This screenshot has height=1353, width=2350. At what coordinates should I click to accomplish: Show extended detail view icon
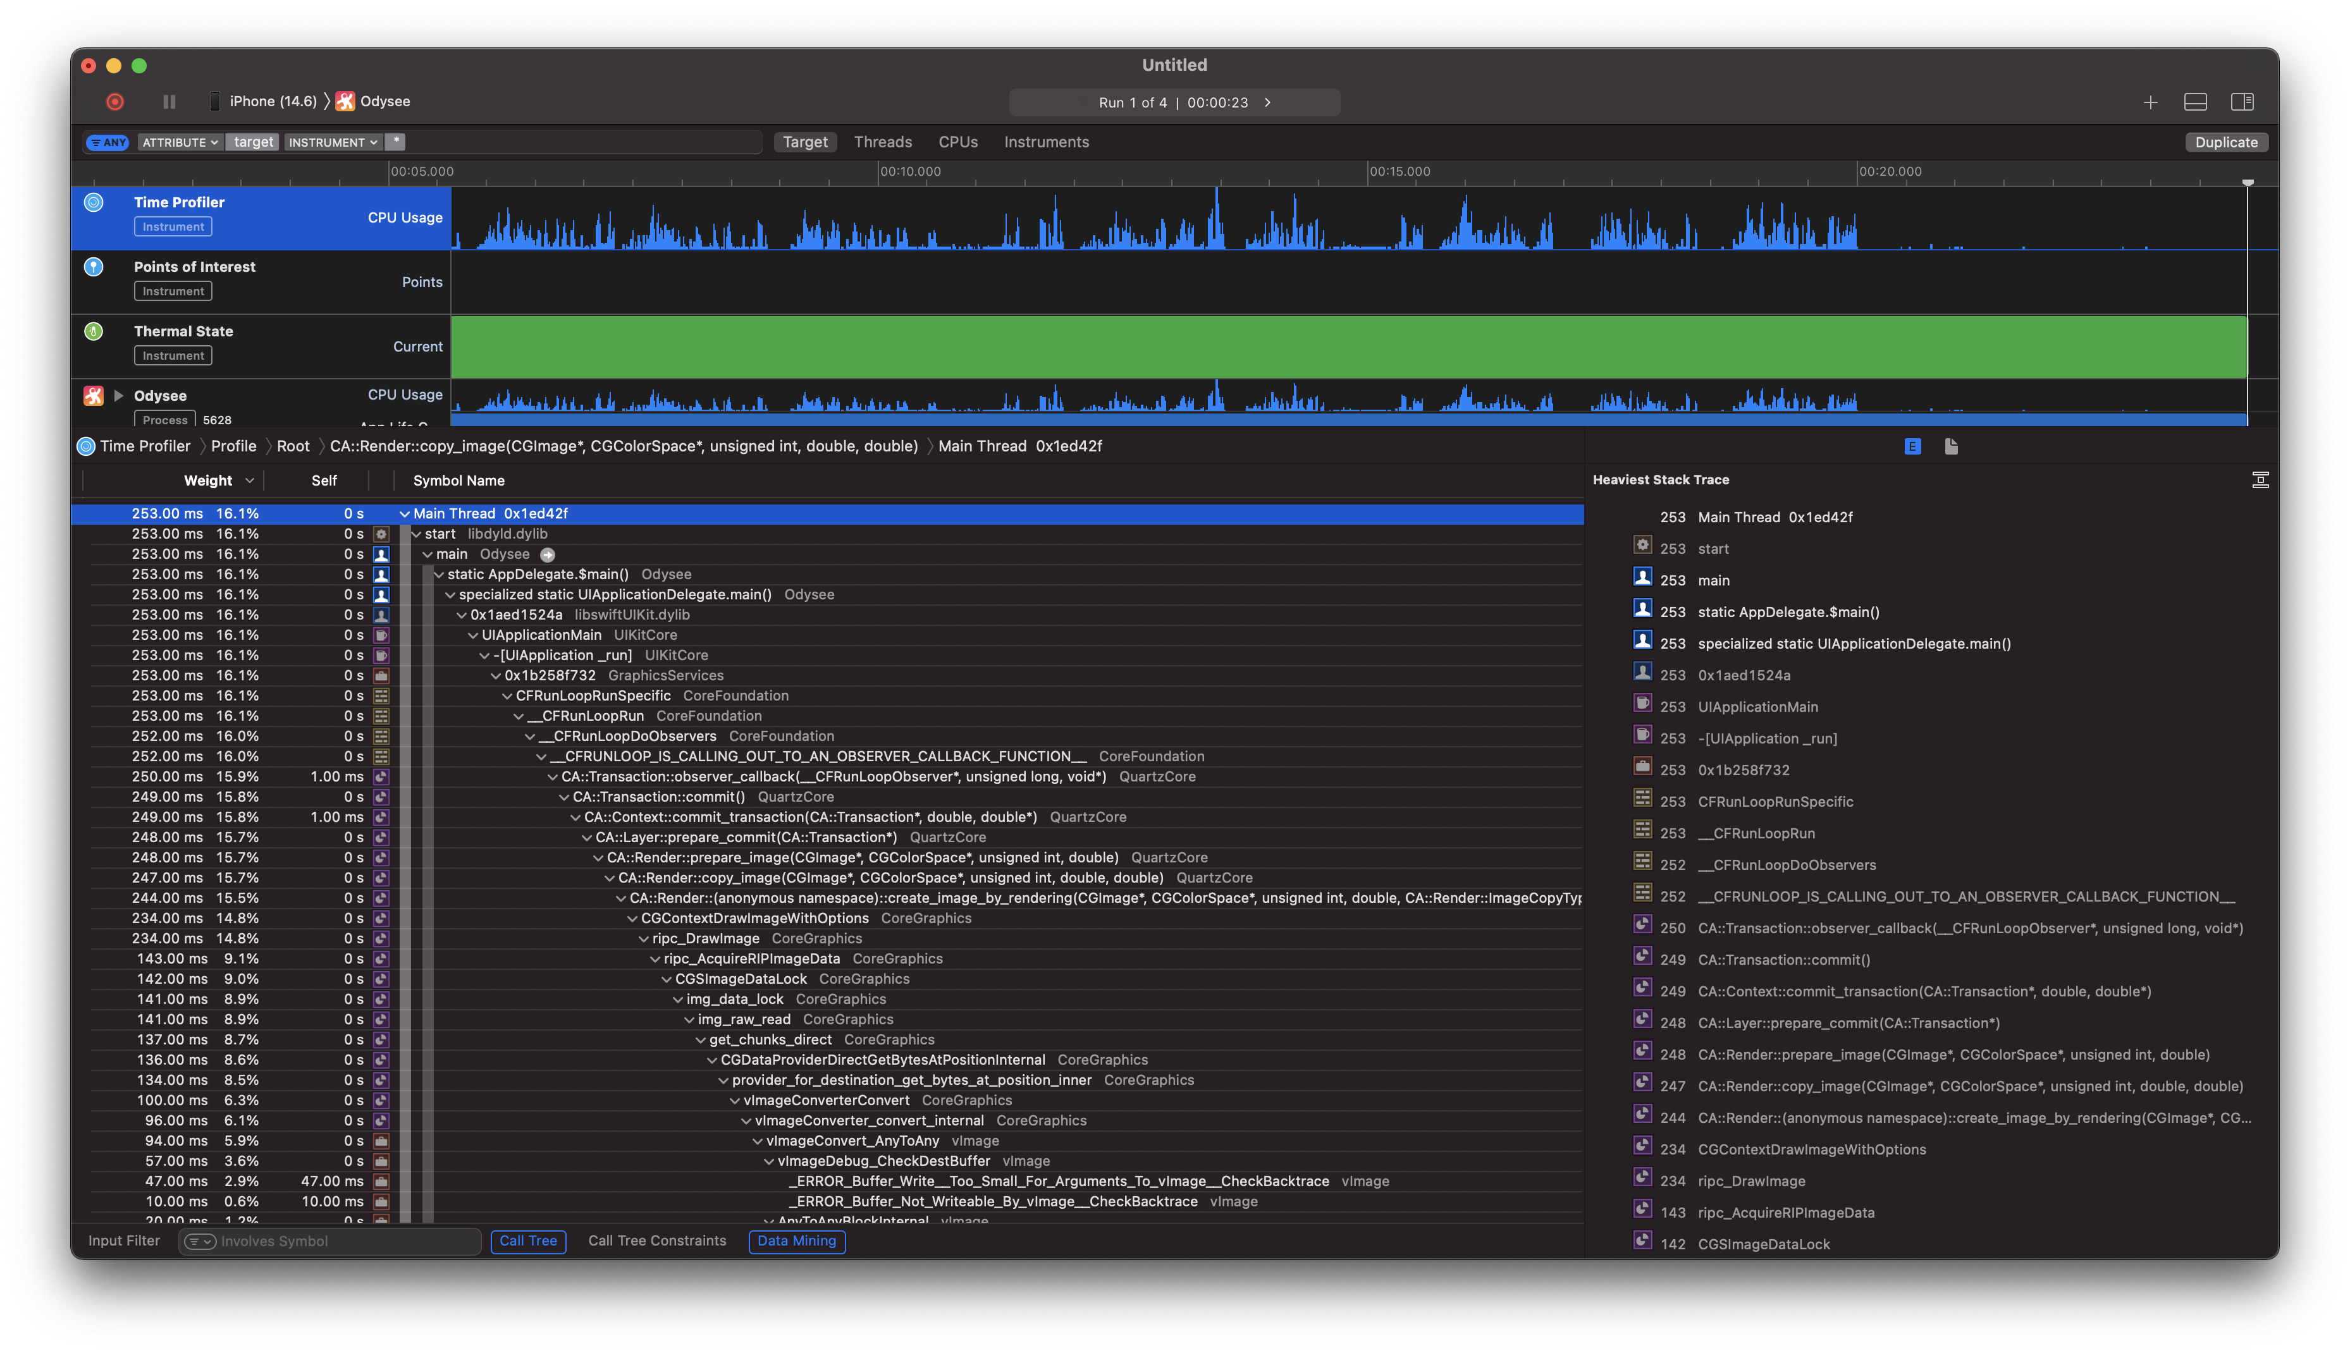[x=1912, y=447]
